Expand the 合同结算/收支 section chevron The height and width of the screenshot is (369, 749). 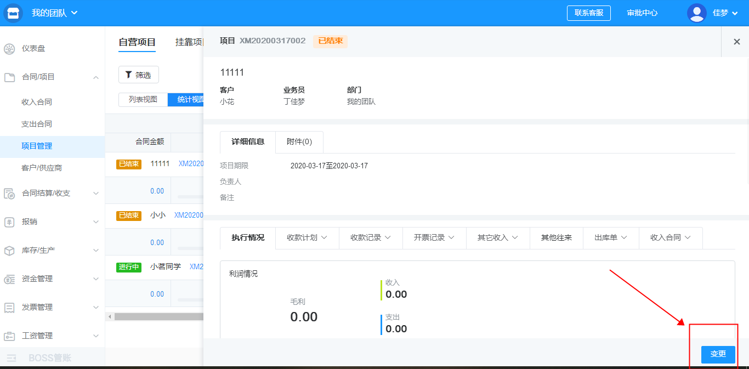pyautogui.click(x=96, y=194)
